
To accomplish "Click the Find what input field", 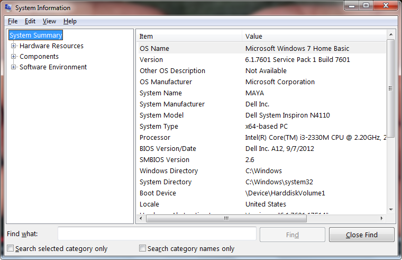I will click(x=157, y=234).
